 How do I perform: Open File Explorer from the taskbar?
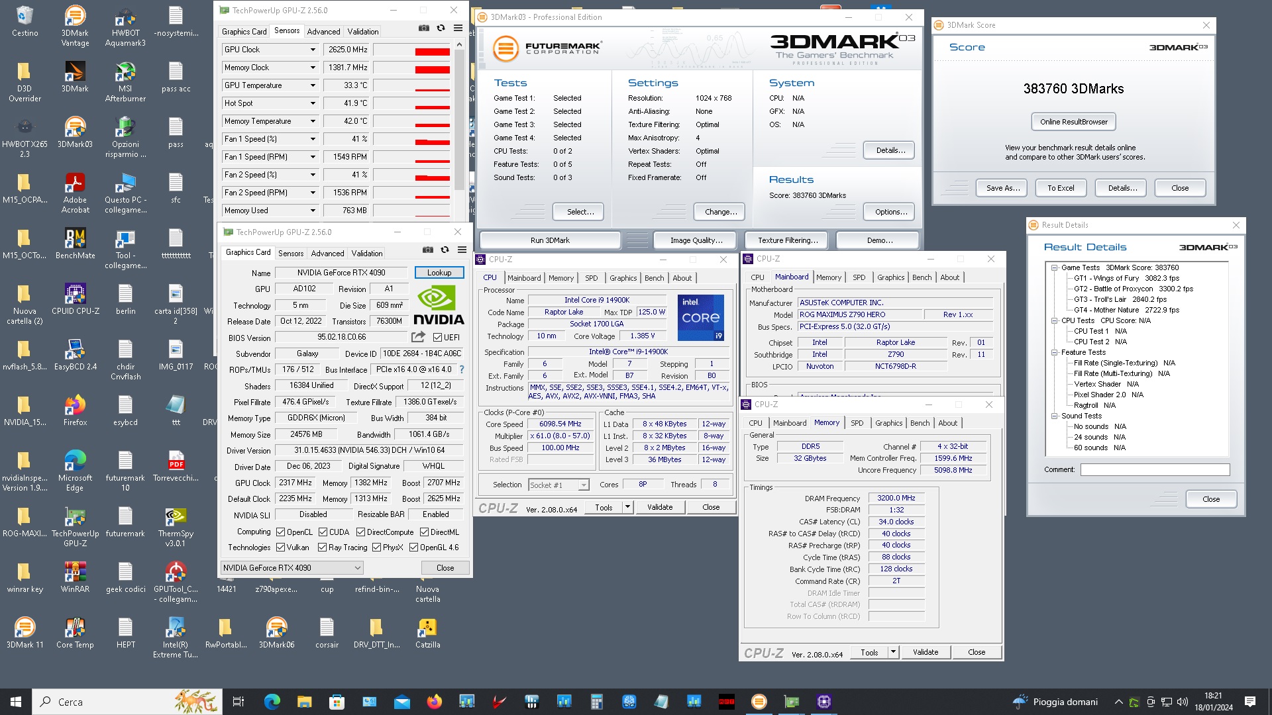click(x=304, y=702)
